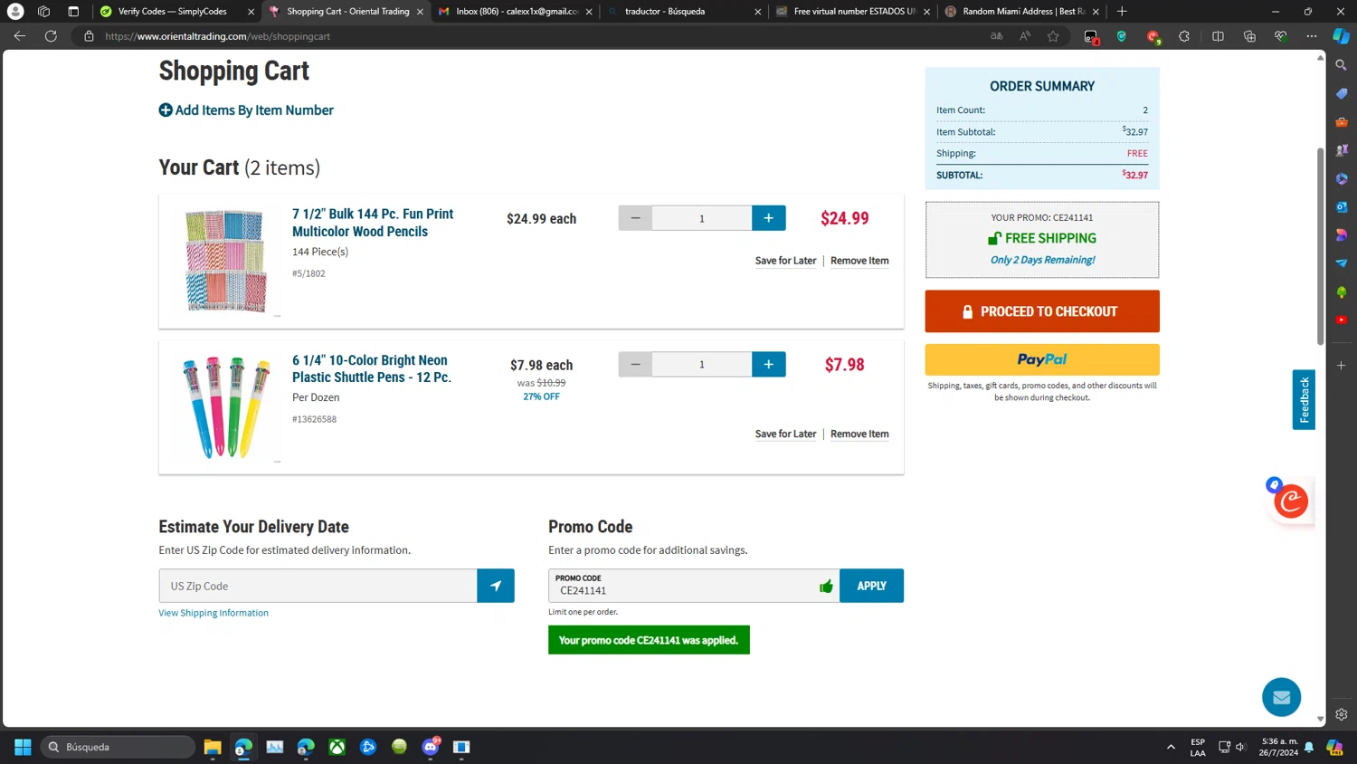Image resolution: width=1357 pixels, height=764 pixels.
Task: Apply the promo code
Action: [x=871, y=586]
